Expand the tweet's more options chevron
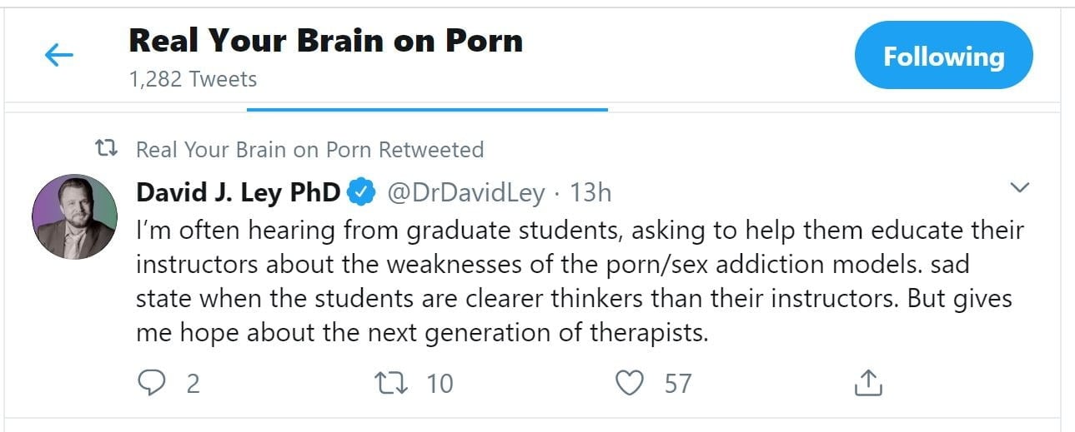Screen dimensions: 1075x432 pyautogui.click(x=1020, y=187)
